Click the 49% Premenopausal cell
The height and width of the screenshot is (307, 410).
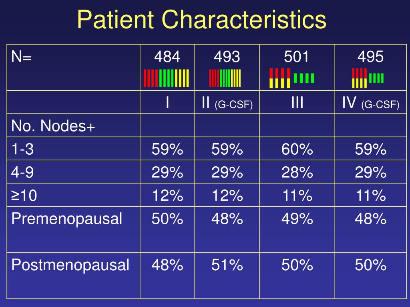[x=297, y=219]
